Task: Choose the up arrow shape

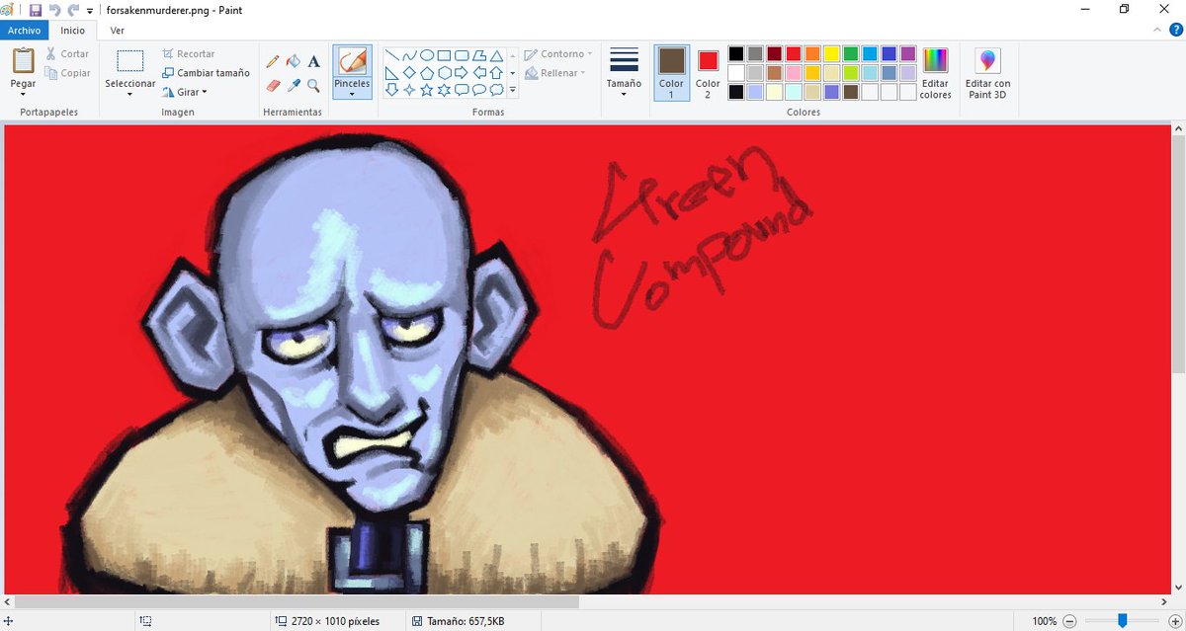Action: click(x=496, y=73)
